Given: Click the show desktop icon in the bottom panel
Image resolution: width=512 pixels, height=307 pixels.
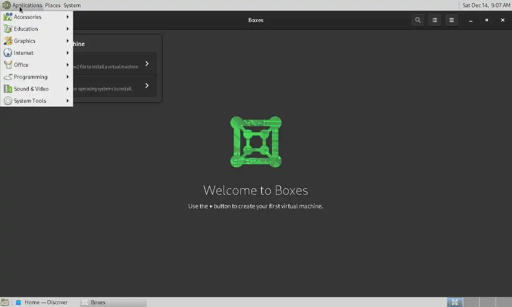Looking at the screenshot, I should (4, 303).
